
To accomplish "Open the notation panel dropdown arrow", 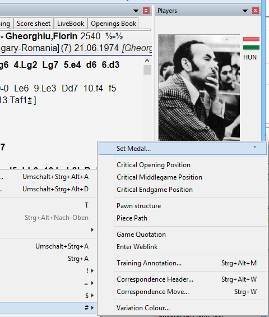I will 136,11.
